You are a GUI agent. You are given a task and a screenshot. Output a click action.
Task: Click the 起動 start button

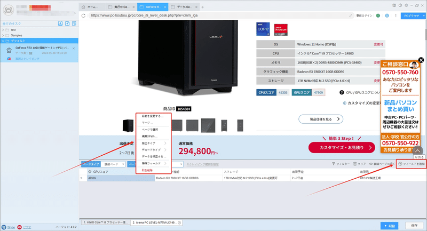coord(390,226)
